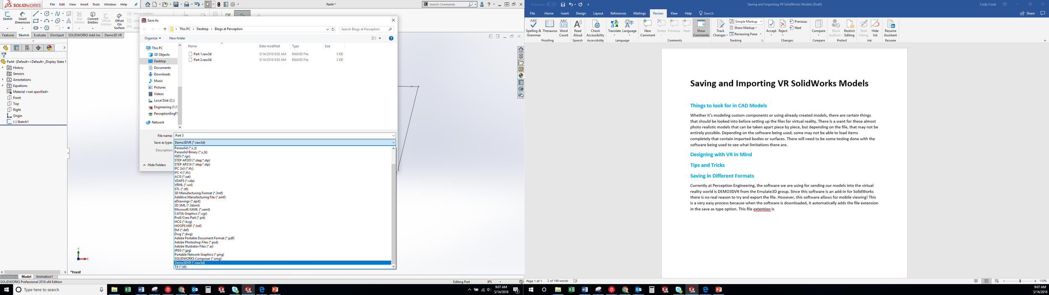This screenshot has width=1049, height=295.
Task: Click the Word zoom slider
Action: tap(1020, 281)
